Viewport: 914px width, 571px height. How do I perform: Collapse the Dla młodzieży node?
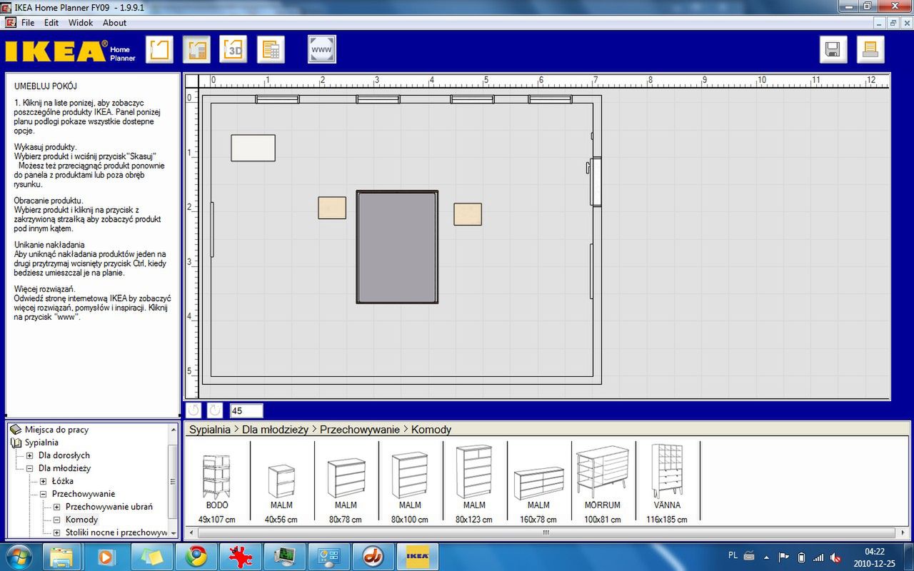29,468
